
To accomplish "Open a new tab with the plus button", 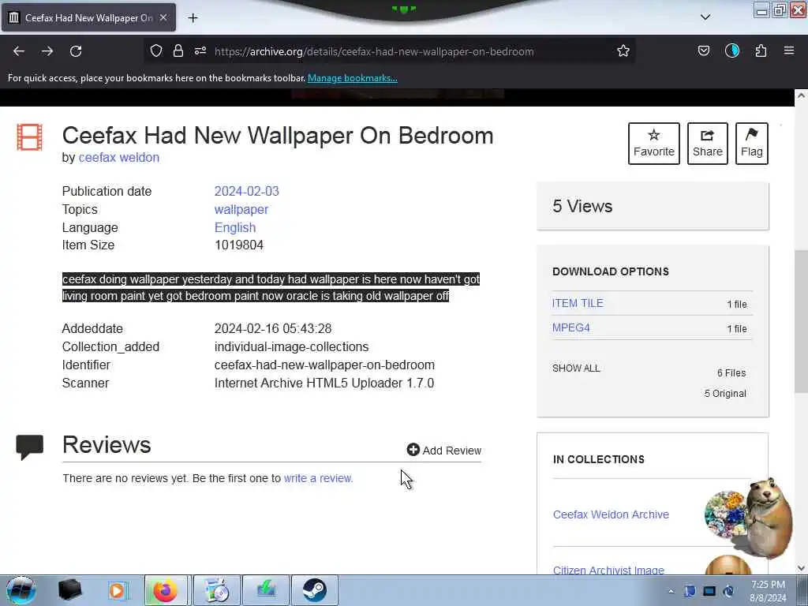I will tap(193, 18).
